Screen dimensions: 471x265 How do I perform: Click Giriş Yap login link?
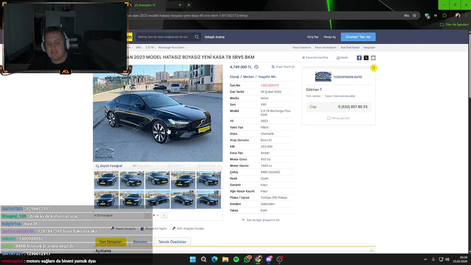tap(313, 37)
